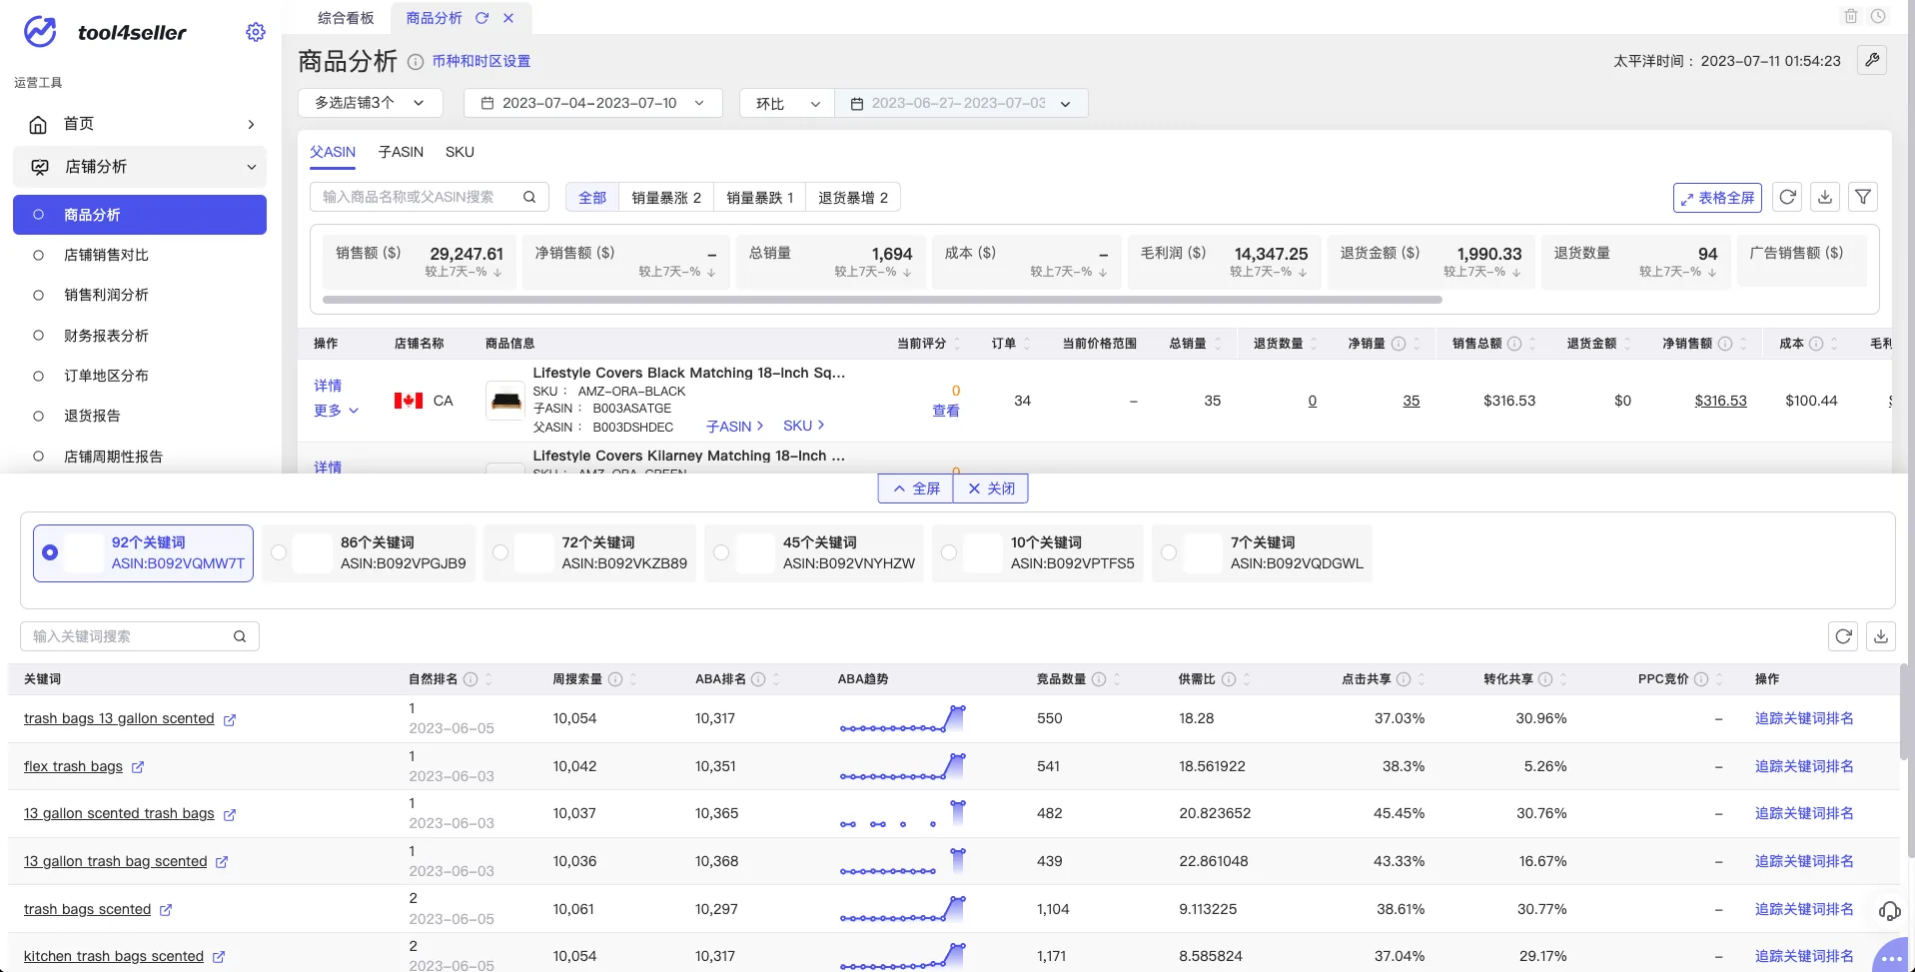This screenshot has height=972, width=1915.
Task: Open 销售利润分析 in sidebar
Action: click(x=106, y=295)
